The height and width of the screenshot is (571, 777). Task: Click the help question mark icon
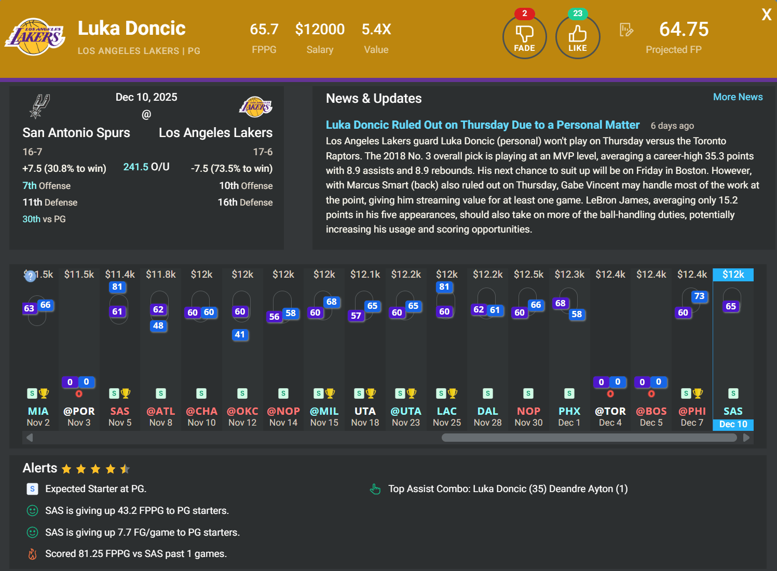31,276
